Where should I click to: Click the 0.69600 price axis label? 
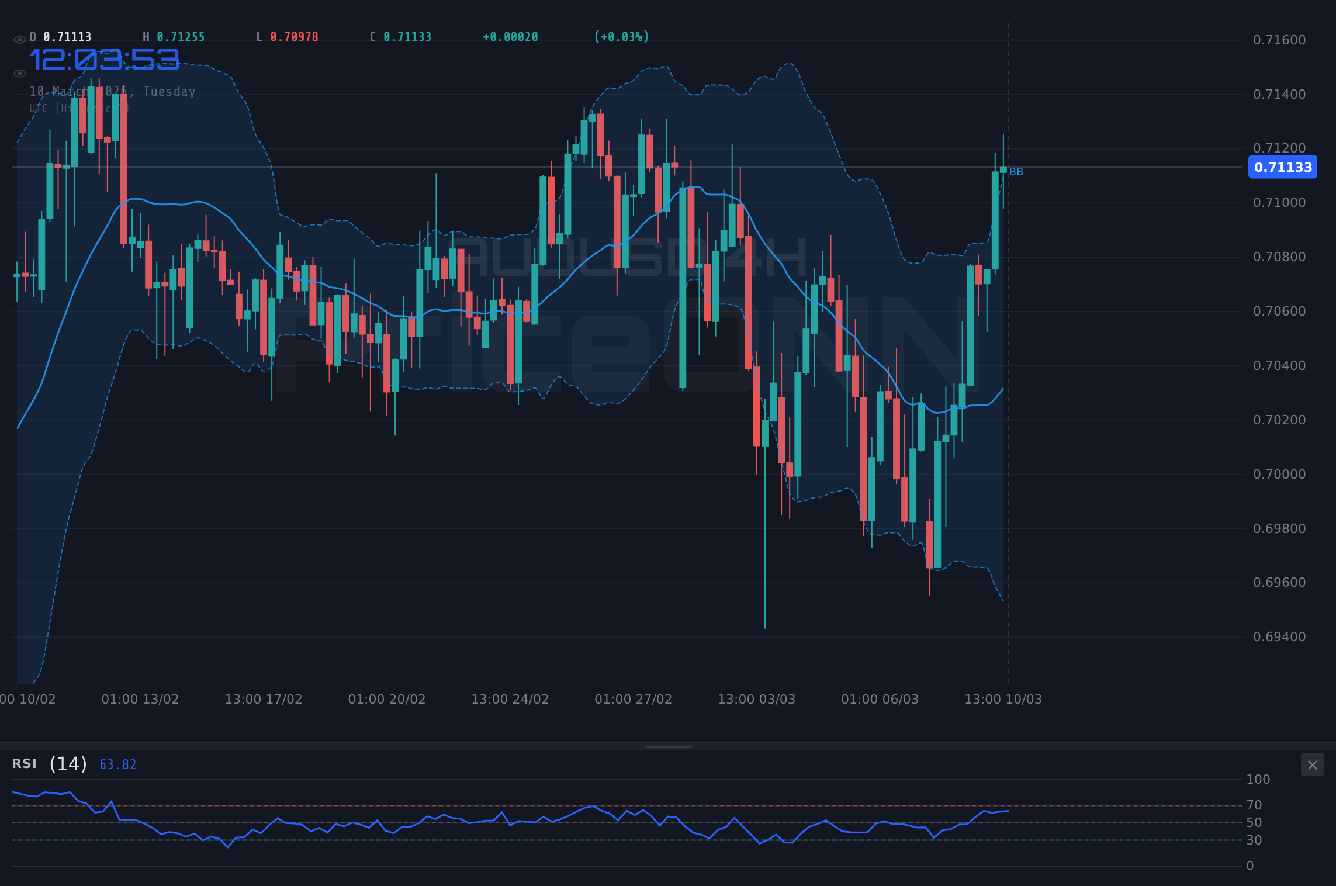[x=1279, y=583]
